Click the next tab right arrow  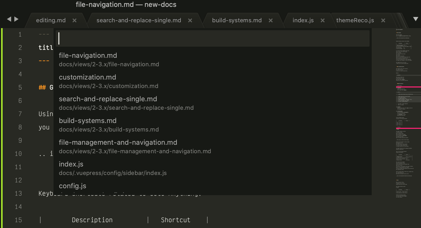(16, 19)
